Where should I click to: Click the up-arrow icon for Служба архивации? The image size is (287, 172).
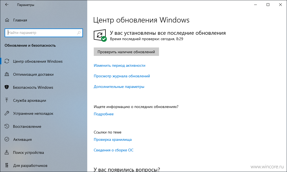click(7, 100)
